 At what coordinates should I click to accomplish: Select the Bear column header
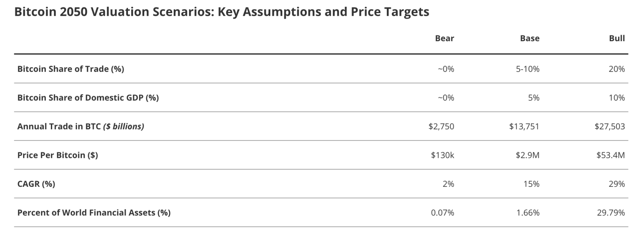pyautogui.click(x=444, y=38)
